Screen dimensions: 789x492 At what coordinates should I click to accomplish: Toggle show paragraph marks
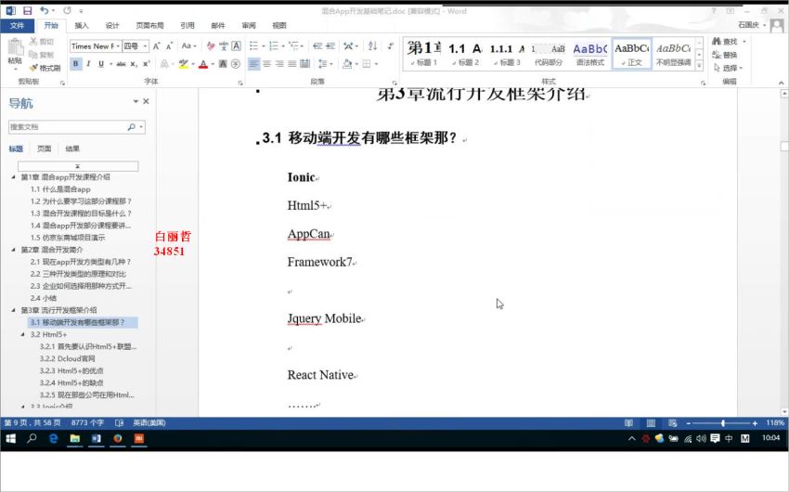[x=391, y=46]
